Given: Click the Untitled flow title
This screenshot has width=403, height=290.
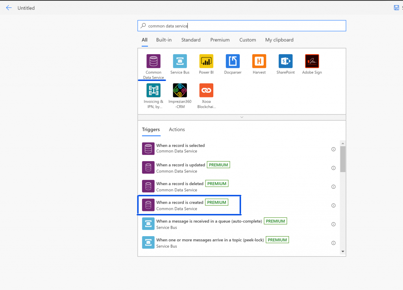Looking at the screenshot, I should pos(26,8).
